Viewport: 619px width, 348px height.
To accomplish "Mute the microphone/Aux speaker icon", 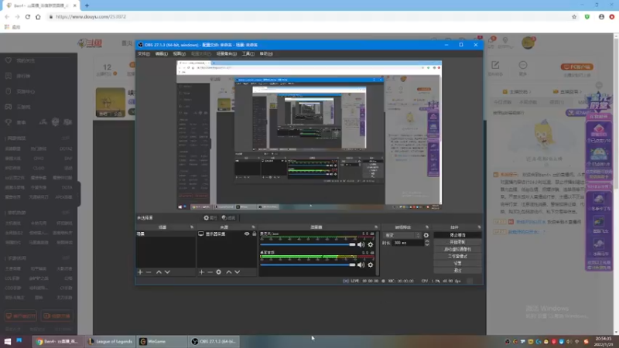I will (x=361, y=244).
